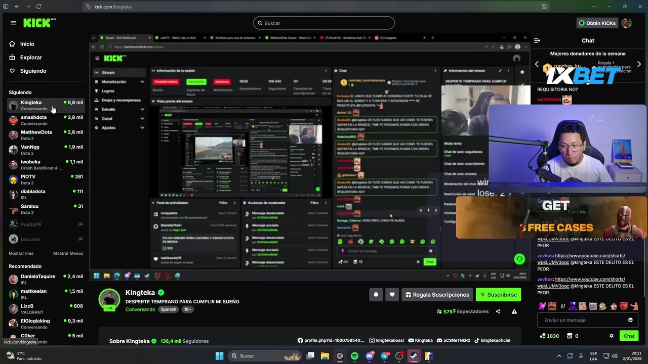Click Mostrar Menos link
Screen dimensions: 648x364
point(68,253)
